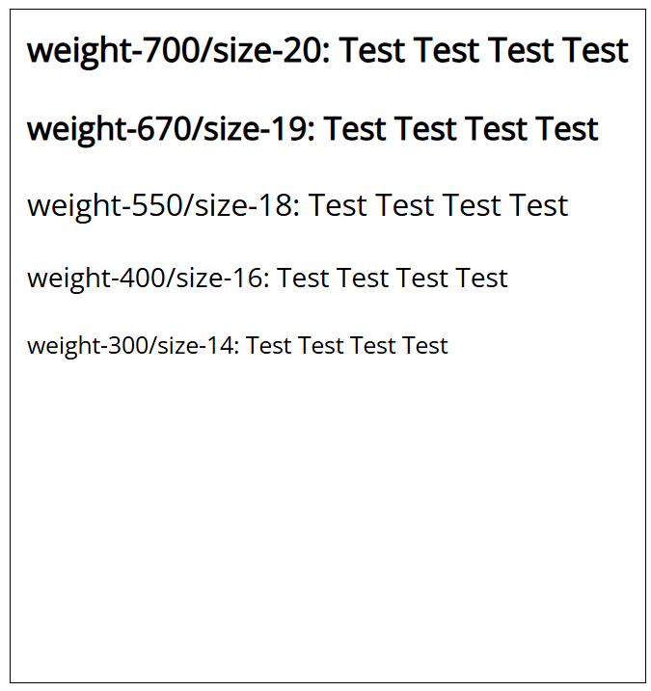The width and height of the screenshot is (651, 691).
Task: Click third 'Test' word in weight-400 line
Action: [422, 279]
